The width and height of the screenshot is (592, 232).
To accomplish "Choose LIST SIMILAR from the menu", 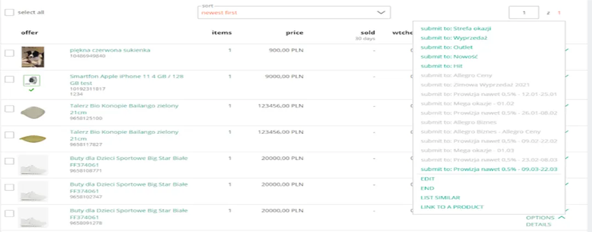I will pos(440,197).
